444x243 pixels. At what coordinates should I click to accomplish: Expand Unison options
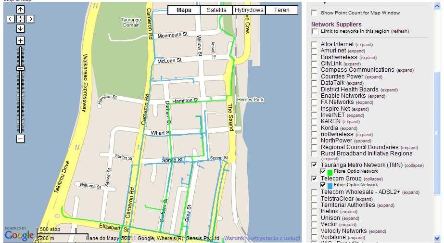coord(351,218)
